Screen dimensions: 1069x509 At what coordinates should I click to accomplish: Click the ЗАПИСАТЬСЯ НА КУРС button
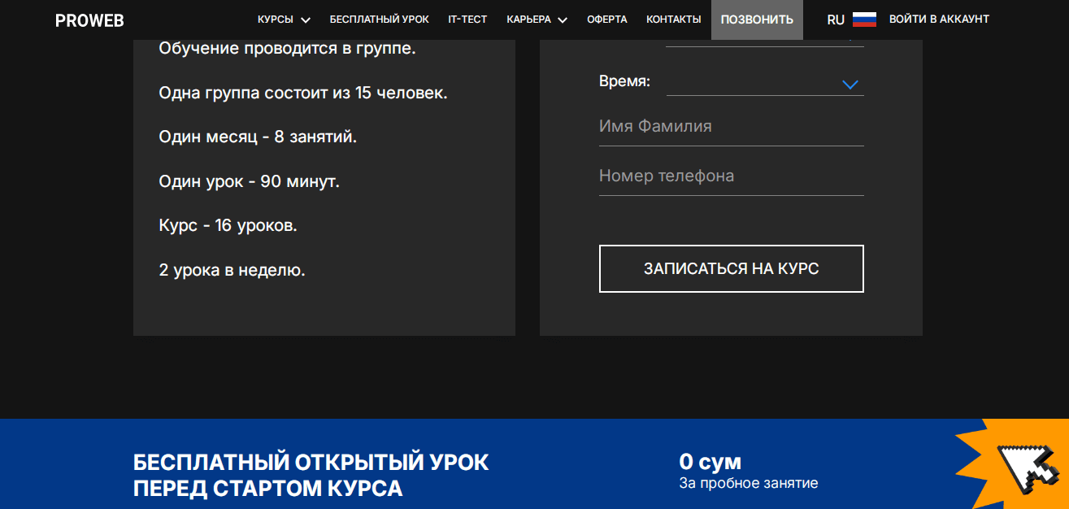731,268
